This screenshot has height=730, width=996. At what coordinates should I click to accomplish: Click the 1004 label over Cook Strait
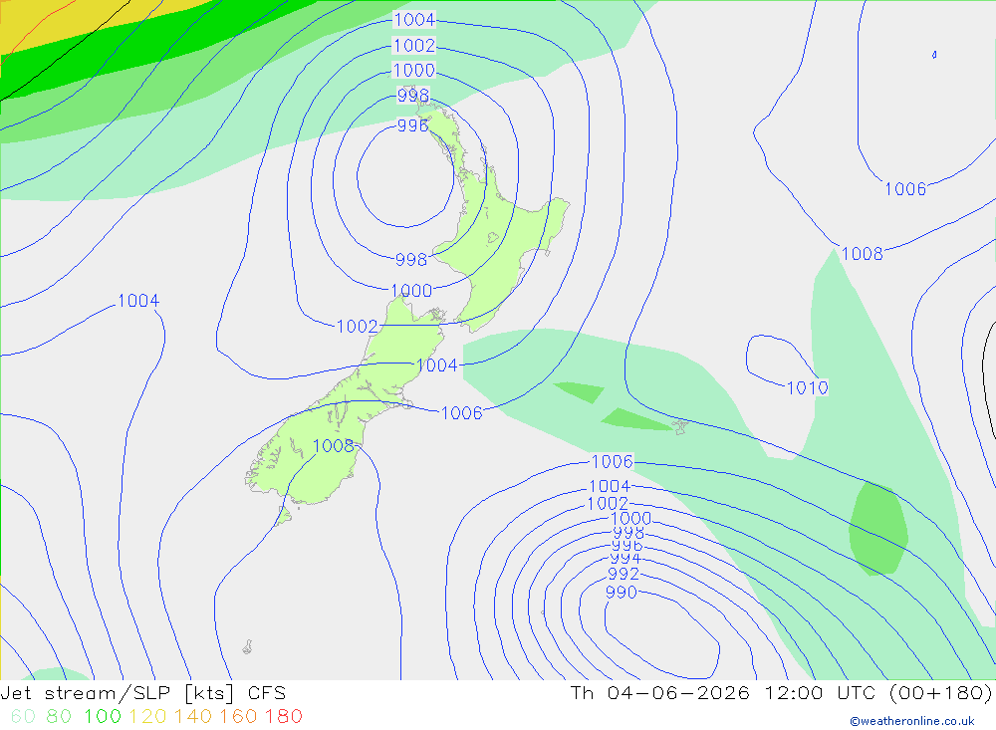[x=437, y=365]
